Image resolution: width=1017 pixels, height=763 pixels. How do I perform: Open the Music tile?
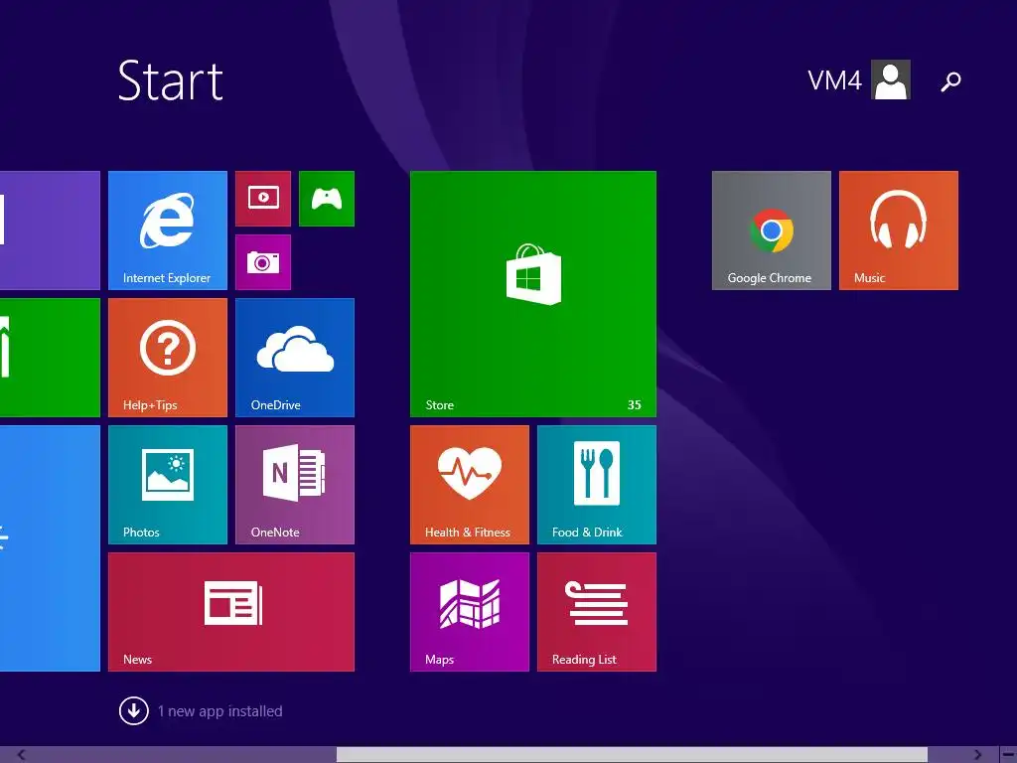898,230
